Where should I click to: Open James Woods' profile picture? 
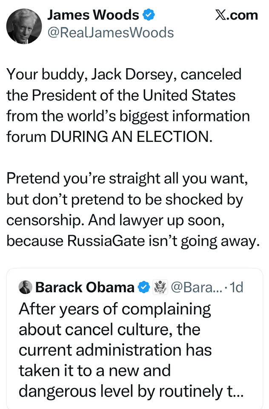click(x=24, y=26)
